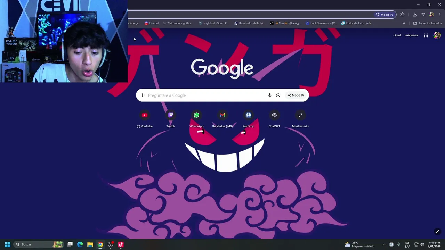445x250 pixels.
Task: Open the Chrome three-dot menu
Action: click(440, 15)
